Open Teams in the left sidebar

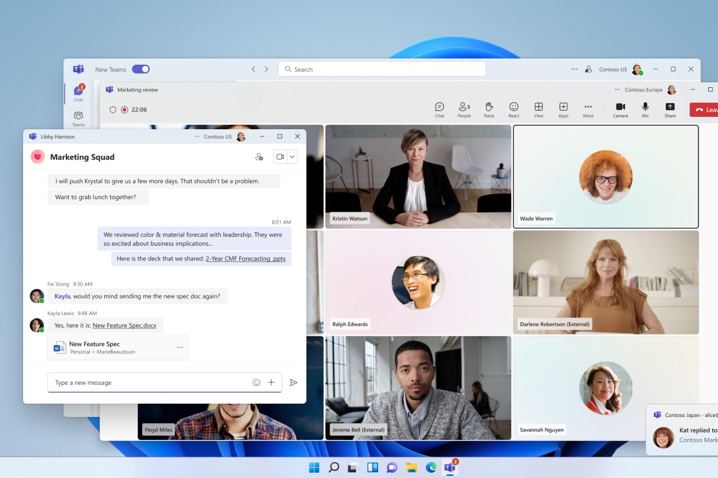(78, 118)
